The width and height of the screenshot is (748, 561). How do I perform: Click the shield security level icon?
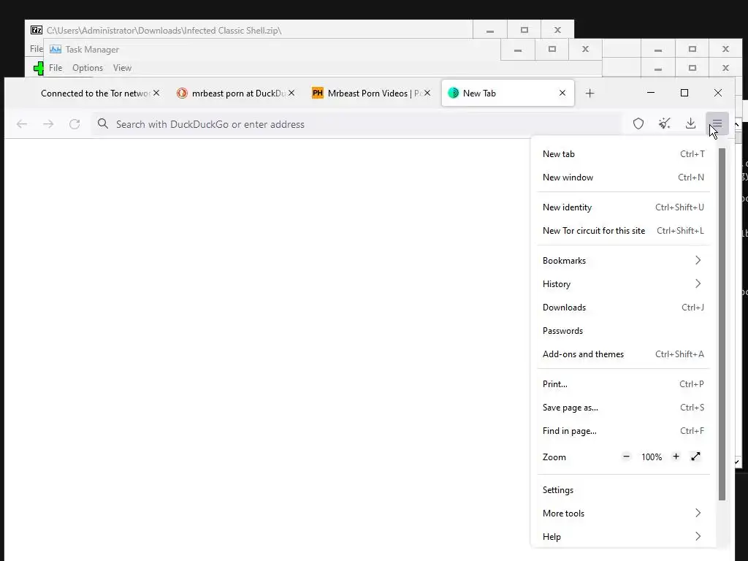point(638,123)
